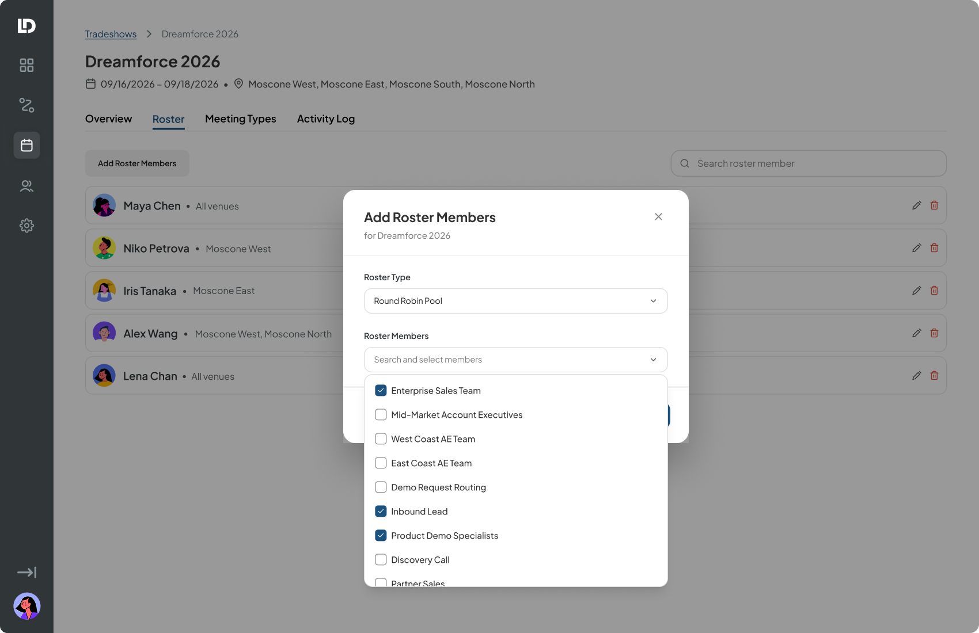The width and height of the screenshot is (979, 633).
Task: Open the routing flow icon in sidebar
Action: (26, 105)
